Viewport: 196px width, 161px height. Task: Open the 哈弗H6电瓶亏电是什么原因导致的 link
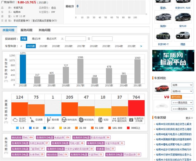(174, 134)
